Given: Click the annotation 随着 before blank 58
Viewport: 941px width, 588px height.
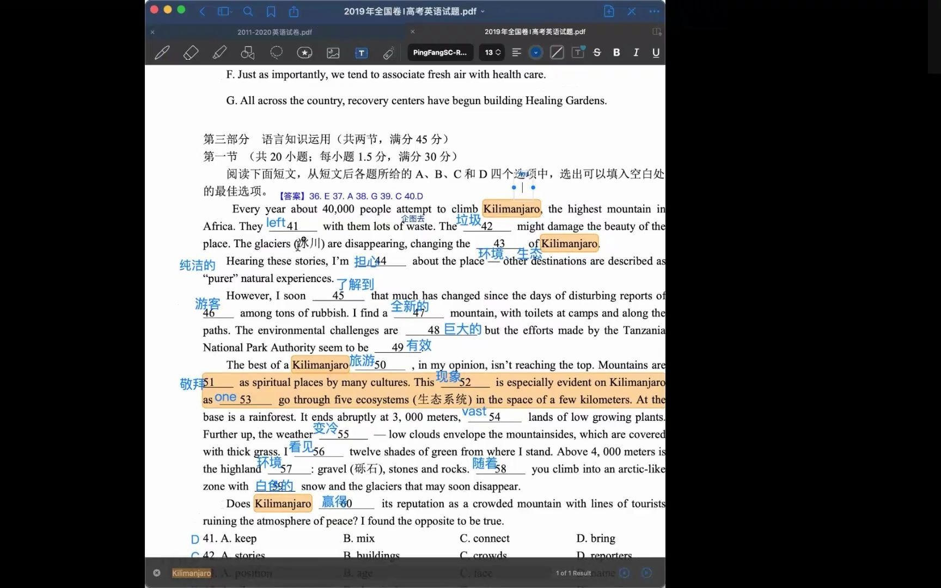Looking at the screenshot, I should pos(485,463).
